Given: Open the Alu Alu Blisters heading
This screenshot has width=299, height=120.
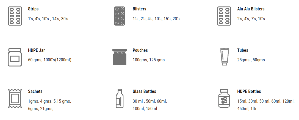Looking at the screenshot, I should pos(251,9).
